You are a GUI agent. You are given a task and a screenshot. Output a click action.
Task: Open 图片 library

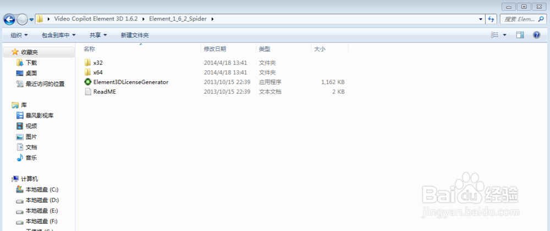point(31,137)
